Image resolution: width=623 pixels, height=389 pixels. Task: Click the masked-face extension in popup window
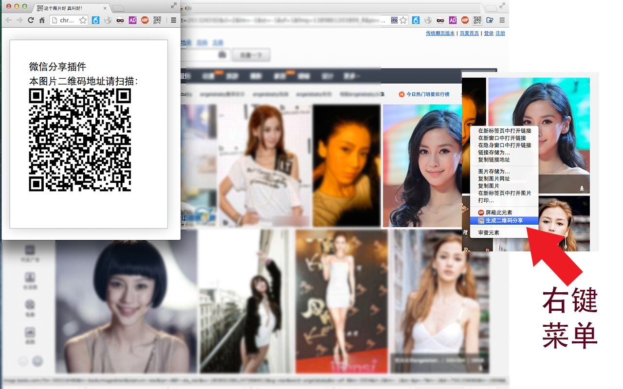click(120, 20)
